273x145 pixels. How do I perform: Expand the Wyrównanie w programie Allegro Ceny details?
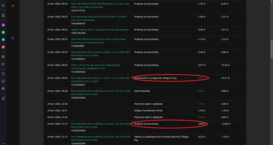[x=179, y=78]
